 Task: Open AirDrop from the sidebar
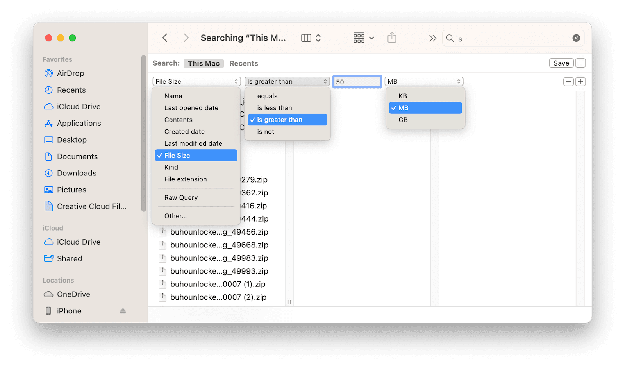tap(70, 73)
